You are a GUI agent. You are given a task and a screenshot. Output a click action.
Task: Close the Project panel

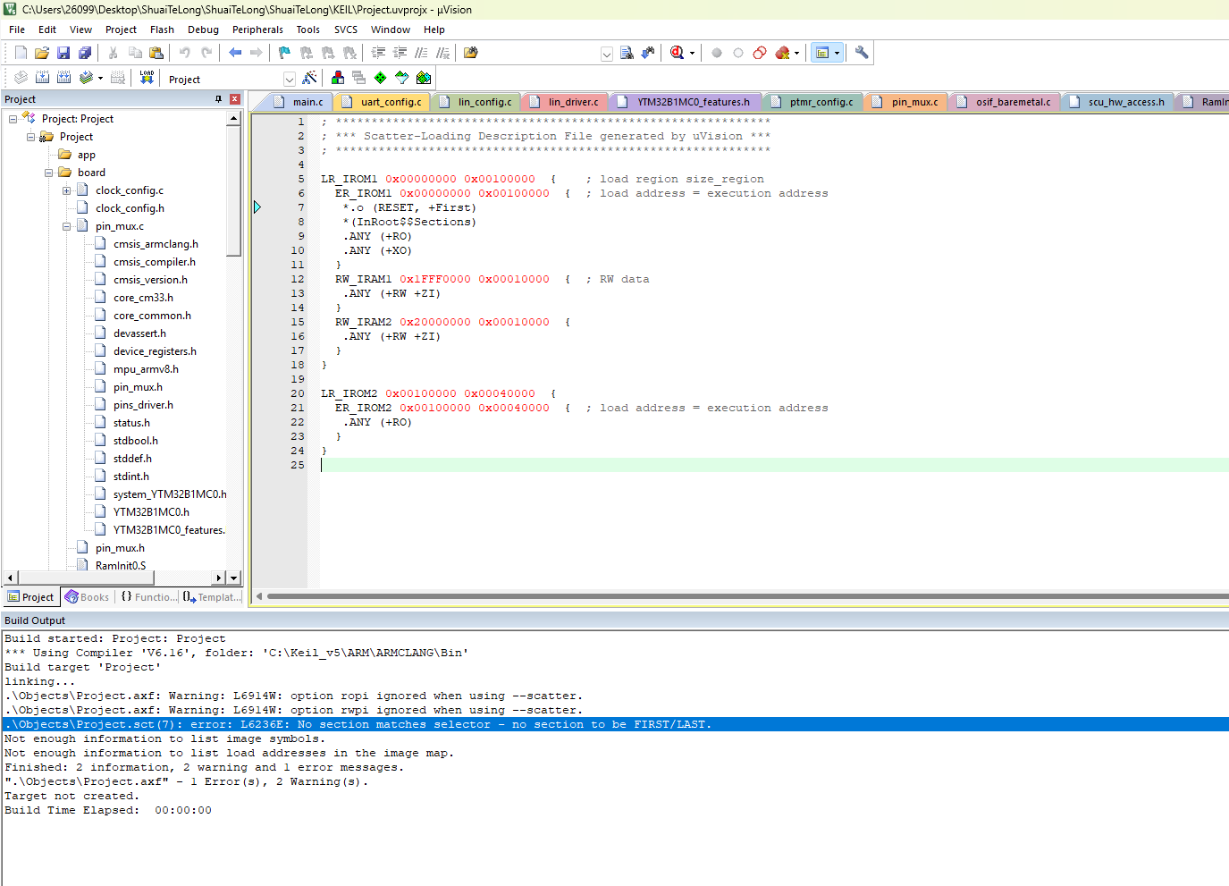[235, 99]
